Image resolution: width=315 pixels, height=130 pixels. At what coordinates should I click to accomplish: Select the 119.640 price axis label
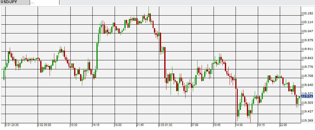(307, 85)
